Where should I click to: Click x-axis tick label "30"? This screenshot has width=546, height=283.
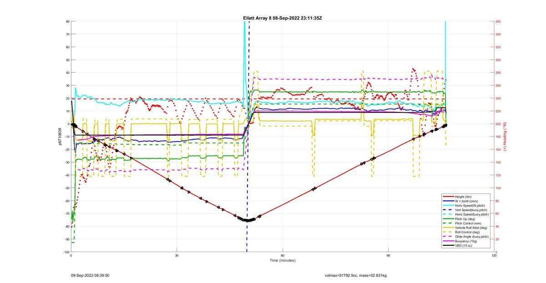point(177,255)
